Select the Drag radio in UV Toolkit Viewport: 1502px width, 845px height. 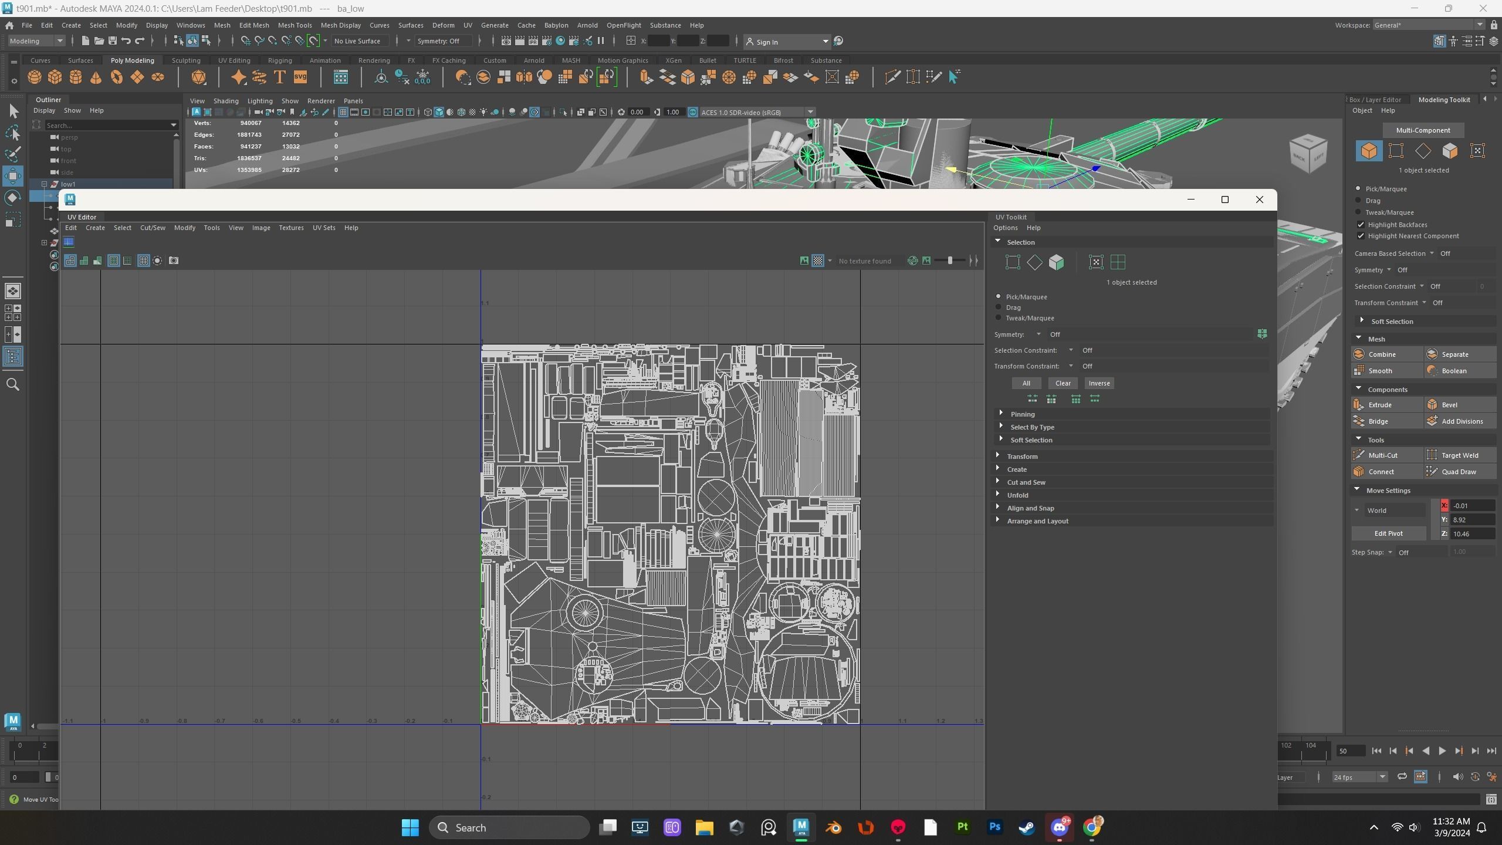click(999, 307)
